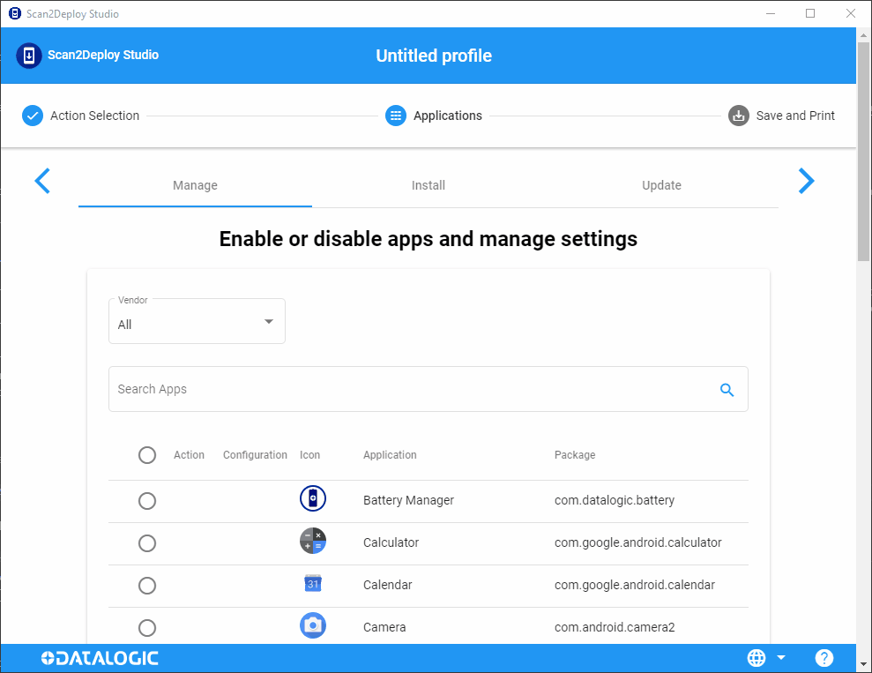The image size is (872, 673).
Task: Click the Calendar application name
Action: (x=388, y=585)
